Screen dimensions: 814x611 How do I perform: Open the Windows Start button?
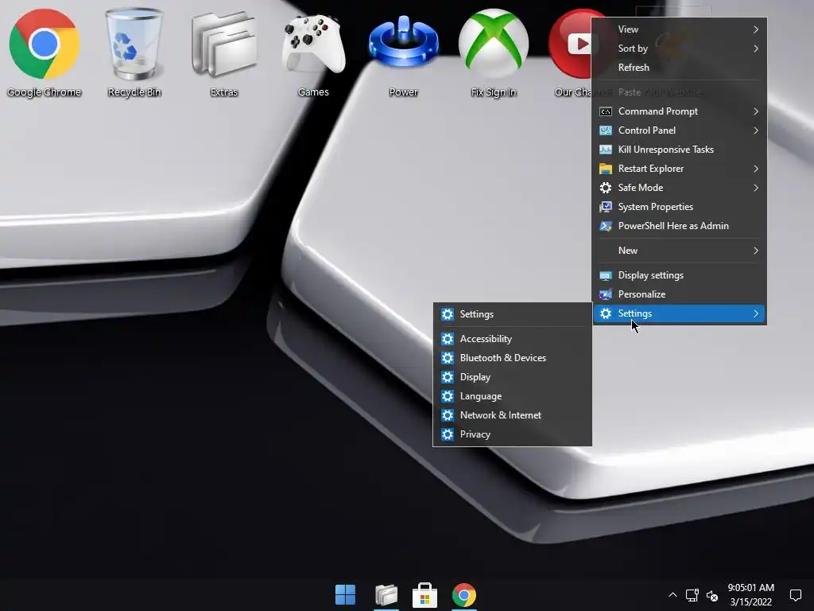[x=345, y=594]
